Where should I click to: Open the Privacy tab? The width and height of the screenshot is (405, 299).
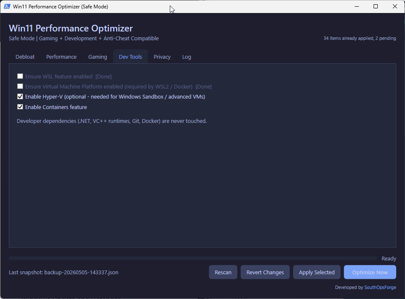(162, 57)
